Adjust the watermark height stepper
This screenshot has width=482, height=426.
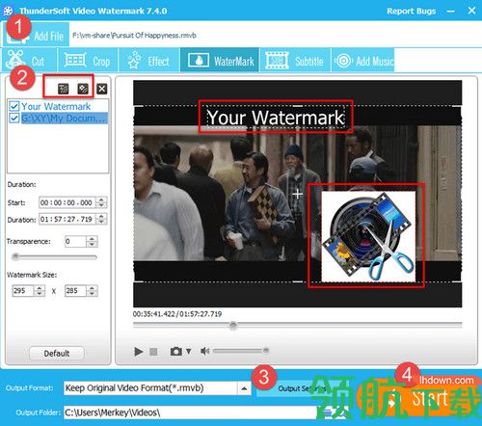pos(92,291)
